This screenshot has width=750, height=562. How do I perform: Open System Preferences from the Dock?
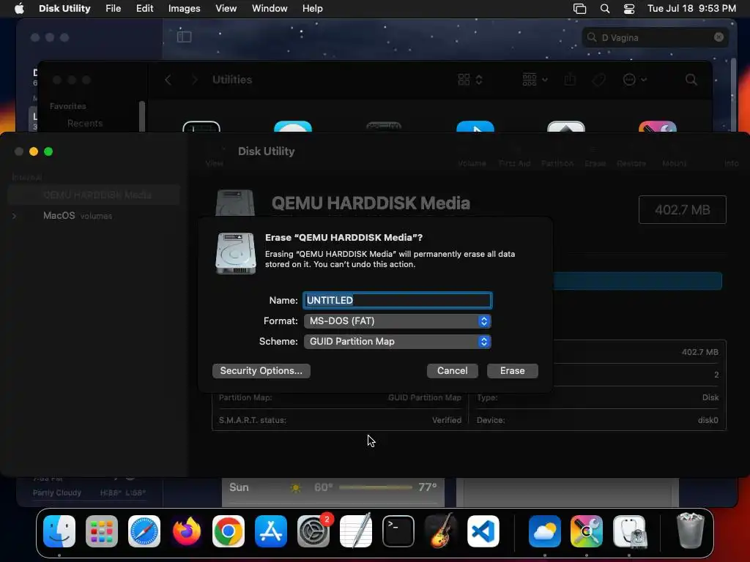[313, 531]
